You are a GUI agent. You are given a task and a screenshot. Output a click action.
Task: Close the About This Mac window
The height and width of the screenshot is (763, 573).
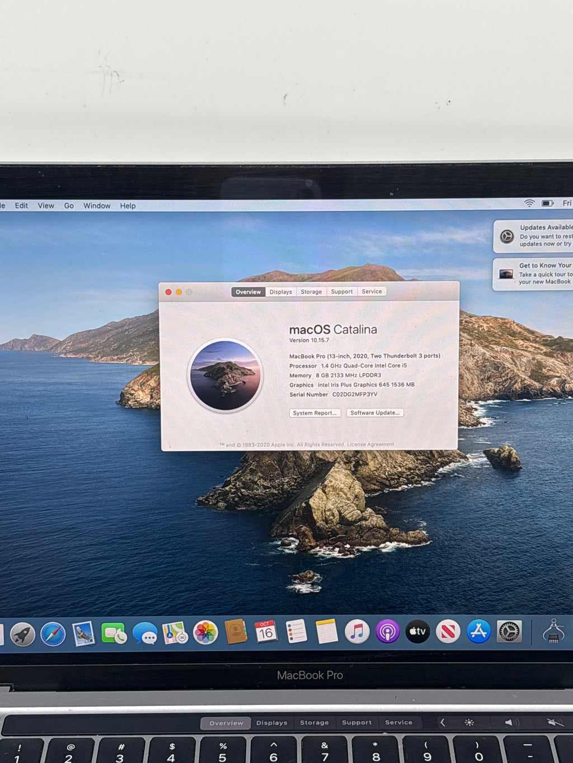168,292
